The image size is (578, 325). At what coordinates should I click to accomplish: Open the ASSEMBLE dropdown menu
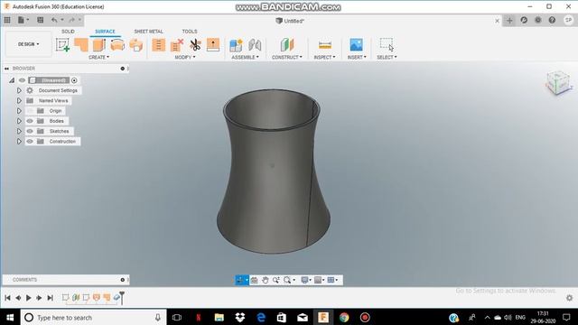245,57
